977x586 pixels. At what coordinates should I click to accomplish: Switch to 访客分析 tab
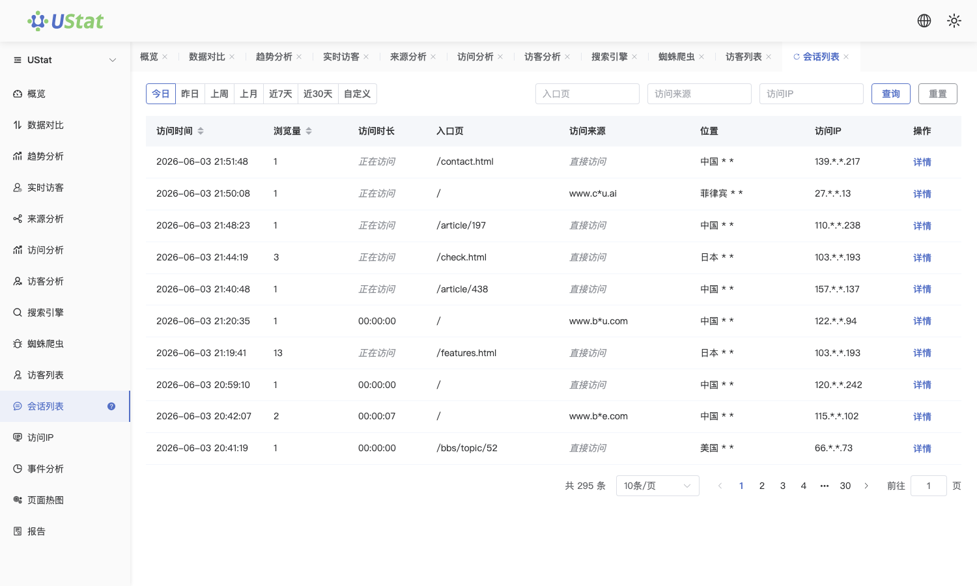point(543,57)
